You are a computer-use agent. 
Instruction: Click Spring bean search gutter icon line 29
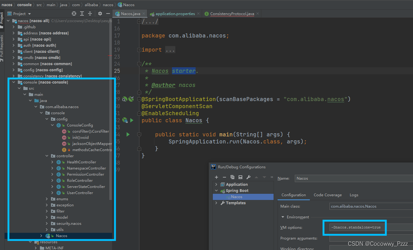125,99
